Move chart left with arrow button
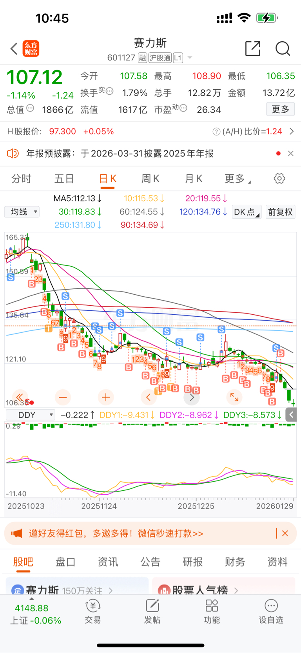 pyautogui.click(x=149, y=398)
